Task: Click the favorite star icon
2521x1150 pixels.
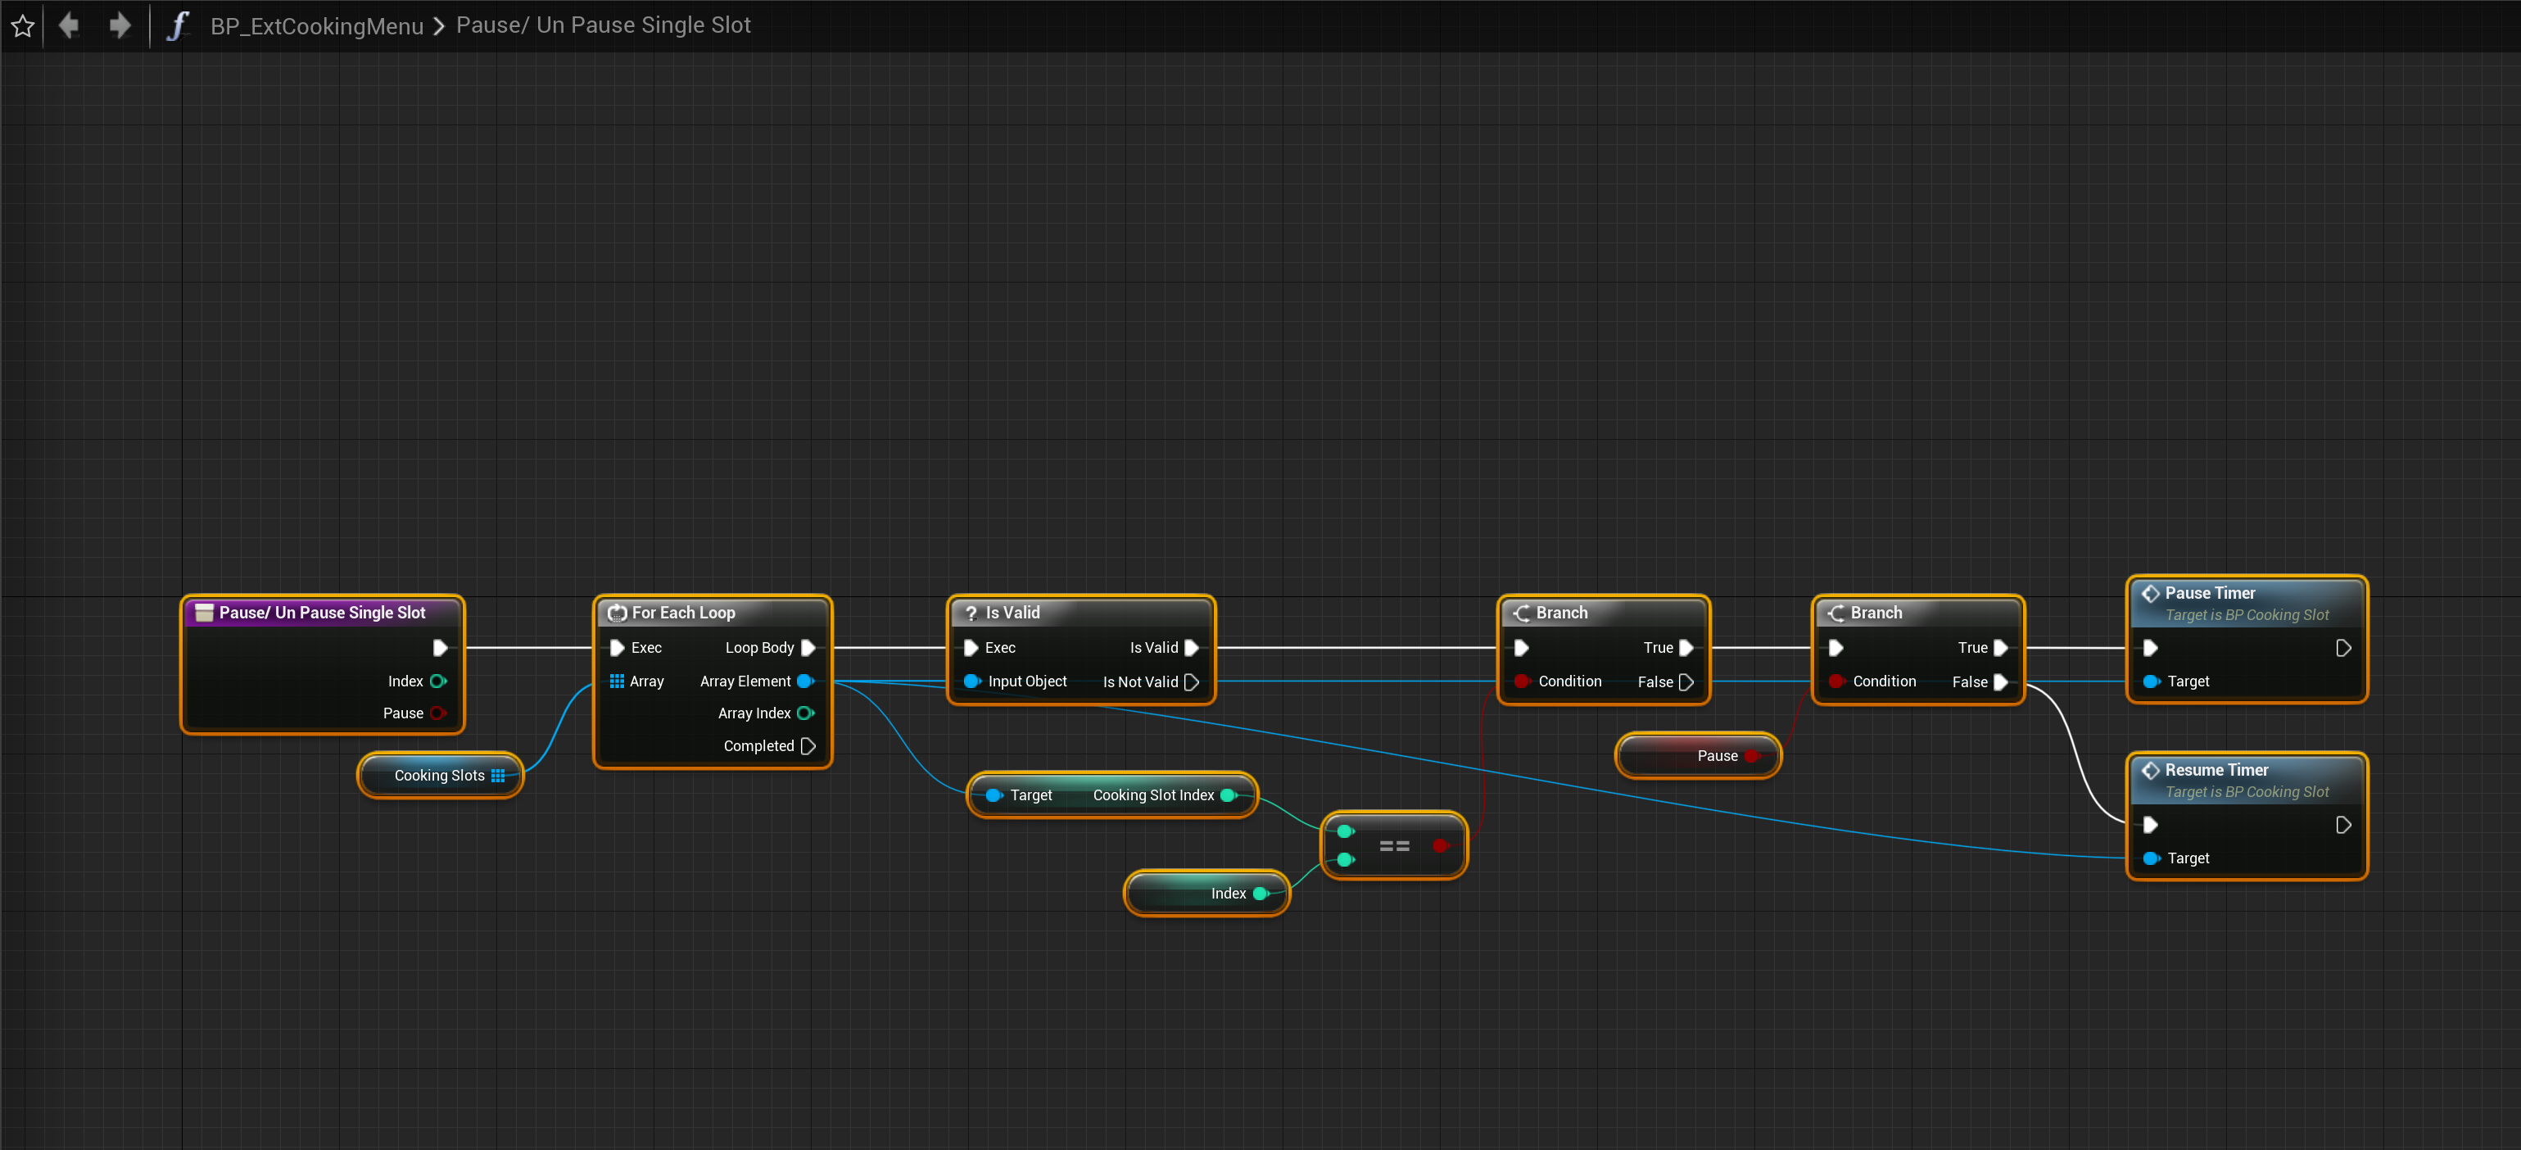Action: [22, 25]
